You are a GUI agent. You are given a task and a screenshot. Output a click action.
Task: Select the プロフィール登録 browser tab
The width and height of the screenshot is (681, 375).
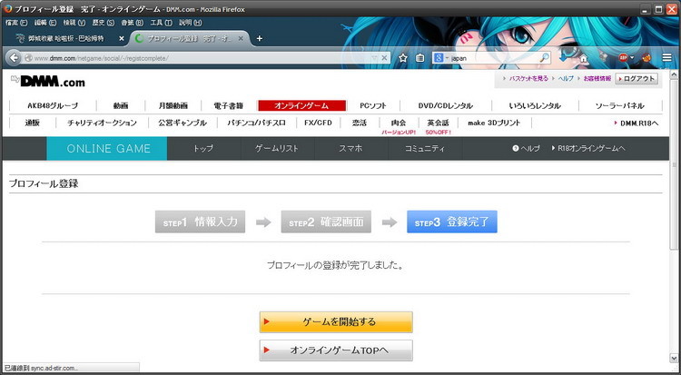coord(188,39)
